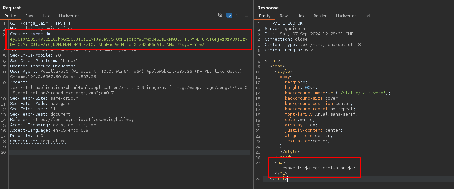This screenshot has width=454, height=189.
Task: Click the 'Upgrade-Insecure-Requests: 1' header
Action: 45,66
